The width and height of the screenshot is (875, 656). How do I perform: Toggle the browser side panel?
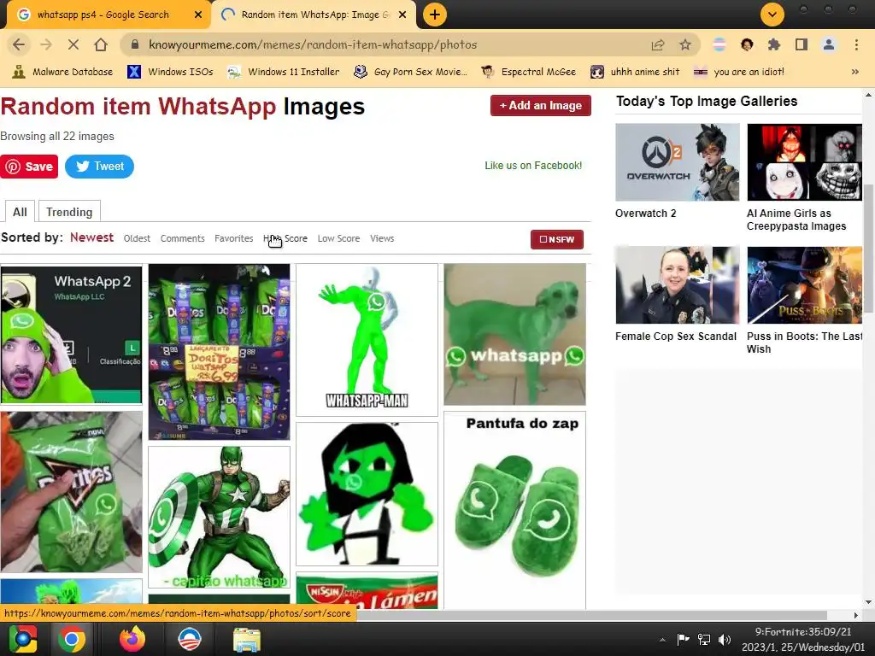click(x=802, y=44)
